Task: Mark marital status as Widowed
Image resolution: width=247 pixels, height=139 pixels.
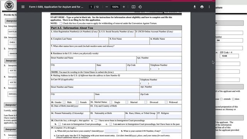Action: click(x=166, y=102)
